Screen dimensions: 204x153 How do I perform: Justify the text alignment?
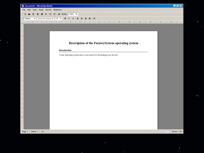pos(90,19)
